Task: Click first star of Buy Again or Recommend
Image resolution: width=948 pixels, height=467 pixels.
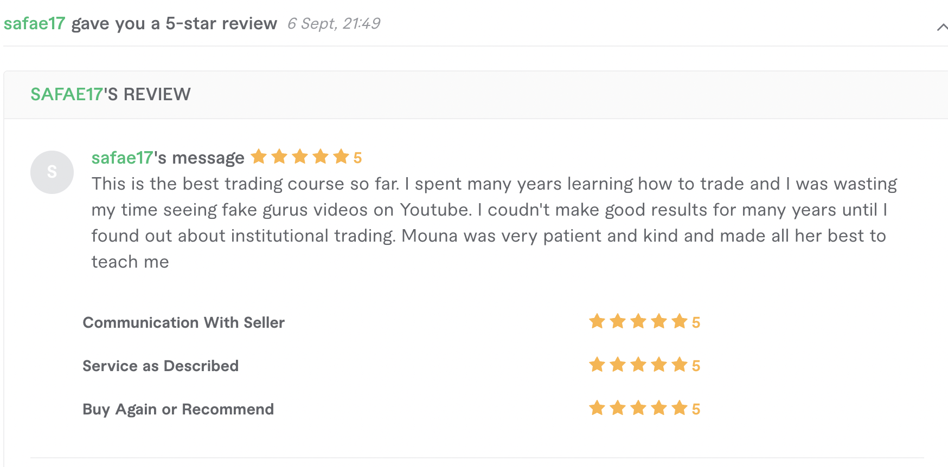Action: (597, 408)
